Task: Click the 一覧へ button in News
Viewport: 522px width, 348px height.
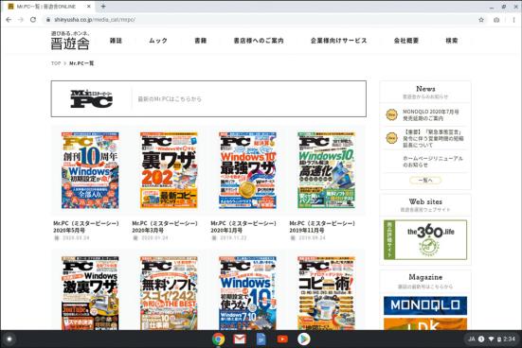Action: pyautogui.click(x=425, y=181)
